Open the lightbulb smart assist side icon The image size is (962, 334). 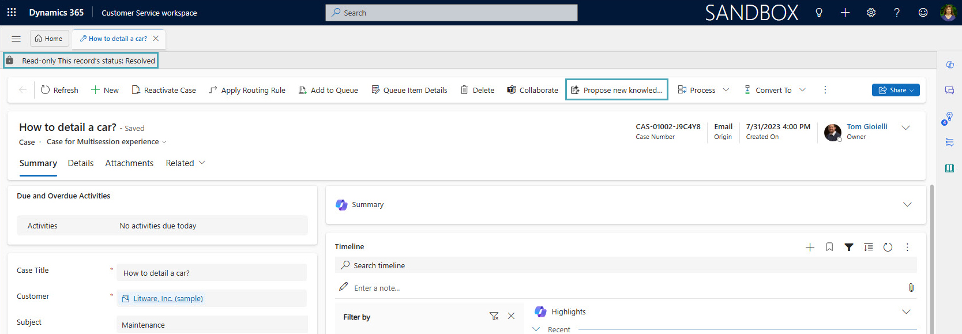949,117
